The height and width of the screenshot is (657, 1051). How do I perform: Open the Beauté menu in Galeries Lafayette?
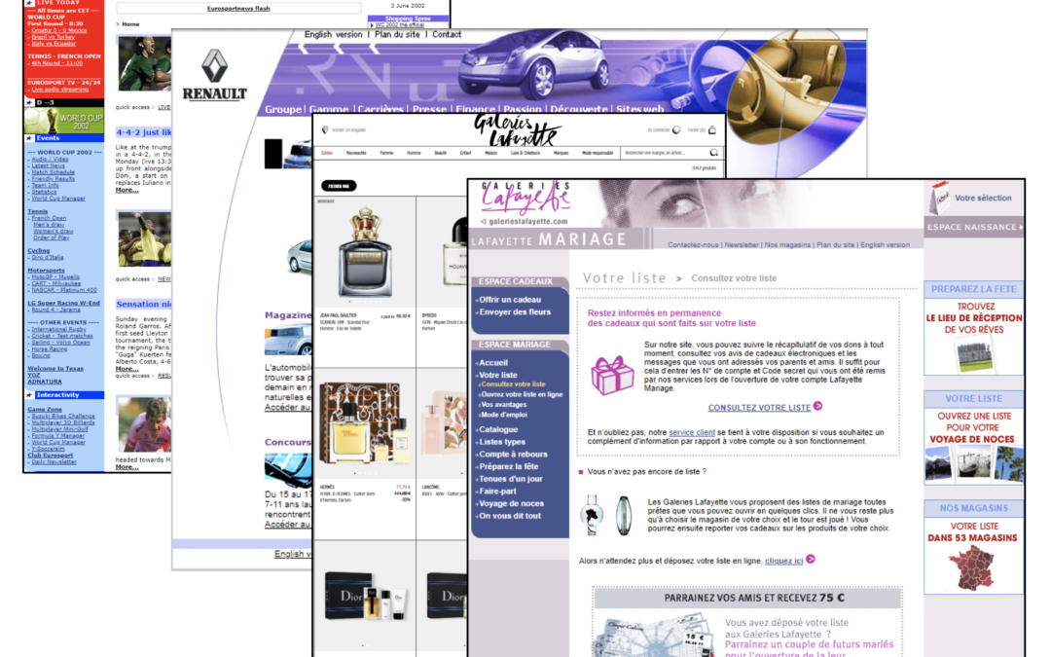441,153
